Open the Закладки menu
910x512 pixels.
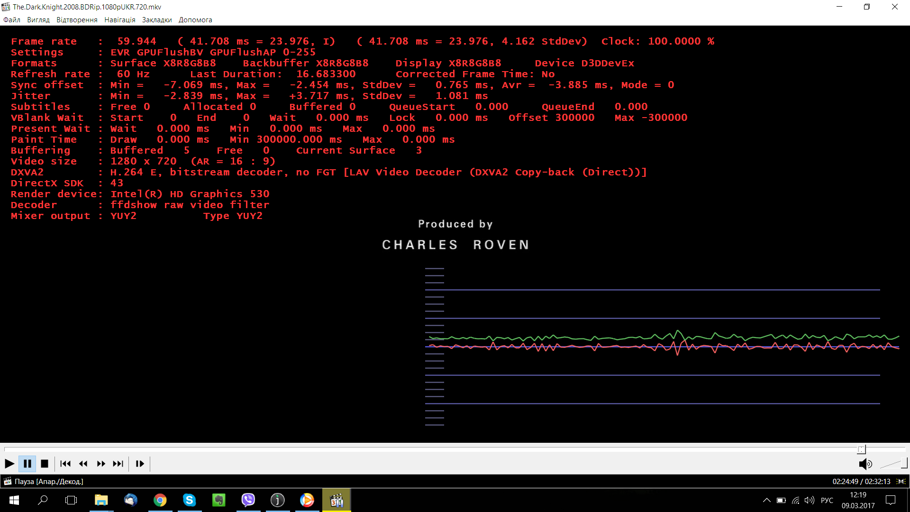(157, 20)
